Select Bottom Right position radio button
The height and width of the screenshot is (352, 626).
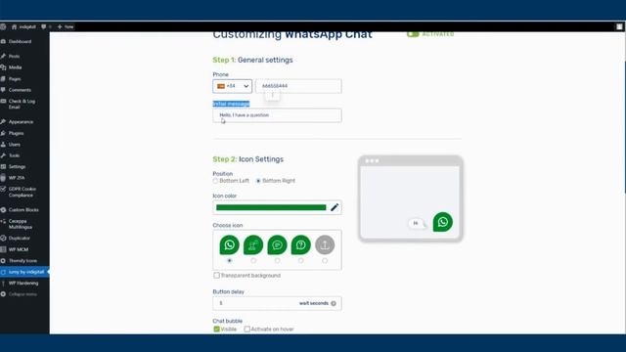258,181
